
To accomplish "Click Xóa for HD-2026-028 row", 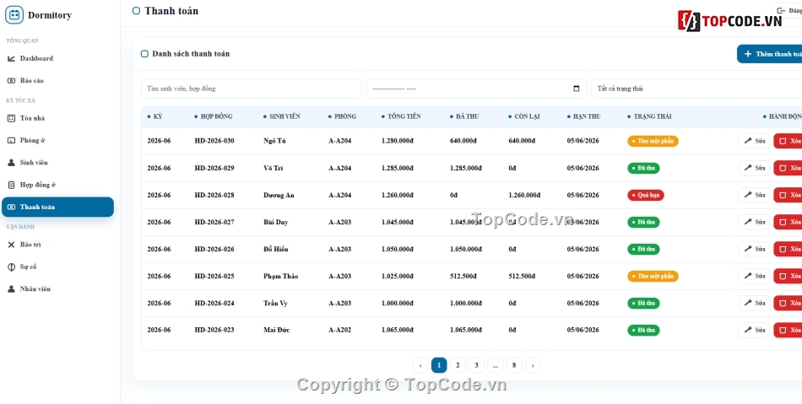I will tap(788, 195).
